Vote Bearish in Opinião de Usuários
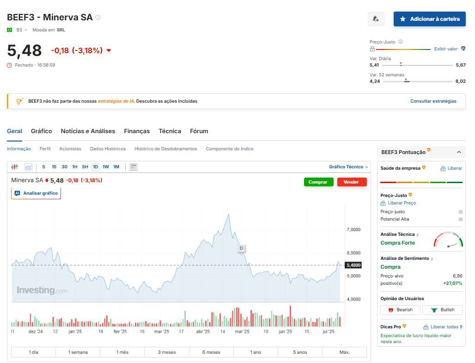The image size is (475, 363). click(x=400, y=310)
